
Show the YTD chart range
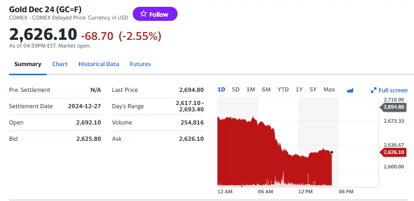283,90
